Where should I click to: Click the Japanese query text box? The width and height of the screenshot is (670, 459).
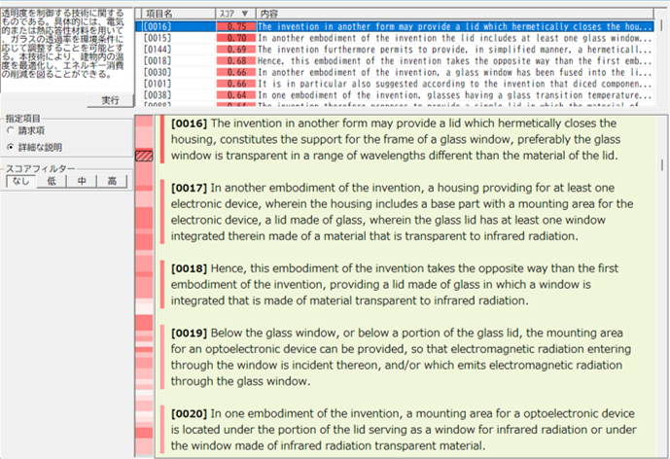67,51
